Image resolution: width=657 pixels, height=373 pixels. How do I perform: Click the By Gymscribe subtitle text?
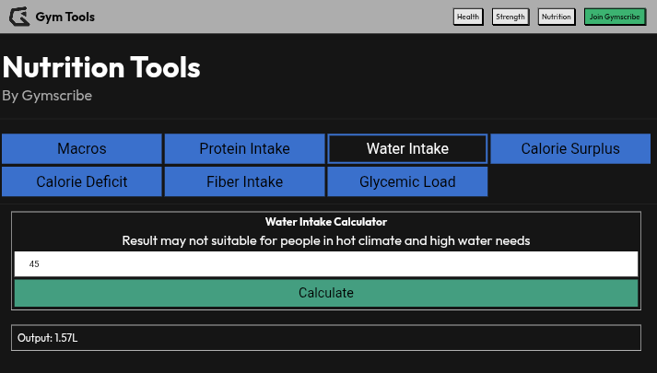(x=47, y=95)
